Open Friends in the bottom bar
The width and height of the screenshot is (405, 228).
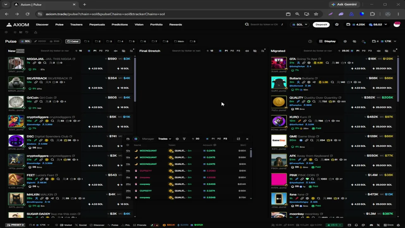tap(140, 225)
